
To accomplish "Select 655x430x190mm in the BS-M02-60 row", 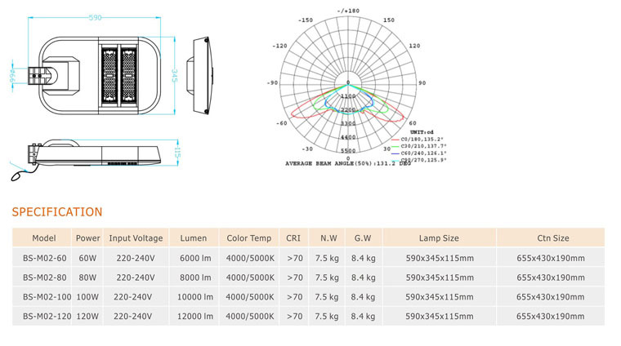I will [551, 258].
